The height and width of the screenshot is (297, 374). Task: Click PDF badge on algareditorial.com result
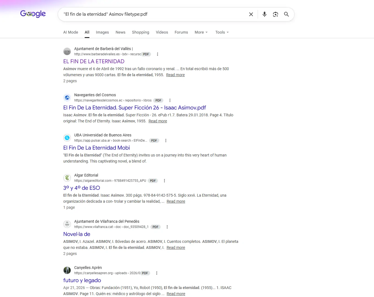(153, 181)
